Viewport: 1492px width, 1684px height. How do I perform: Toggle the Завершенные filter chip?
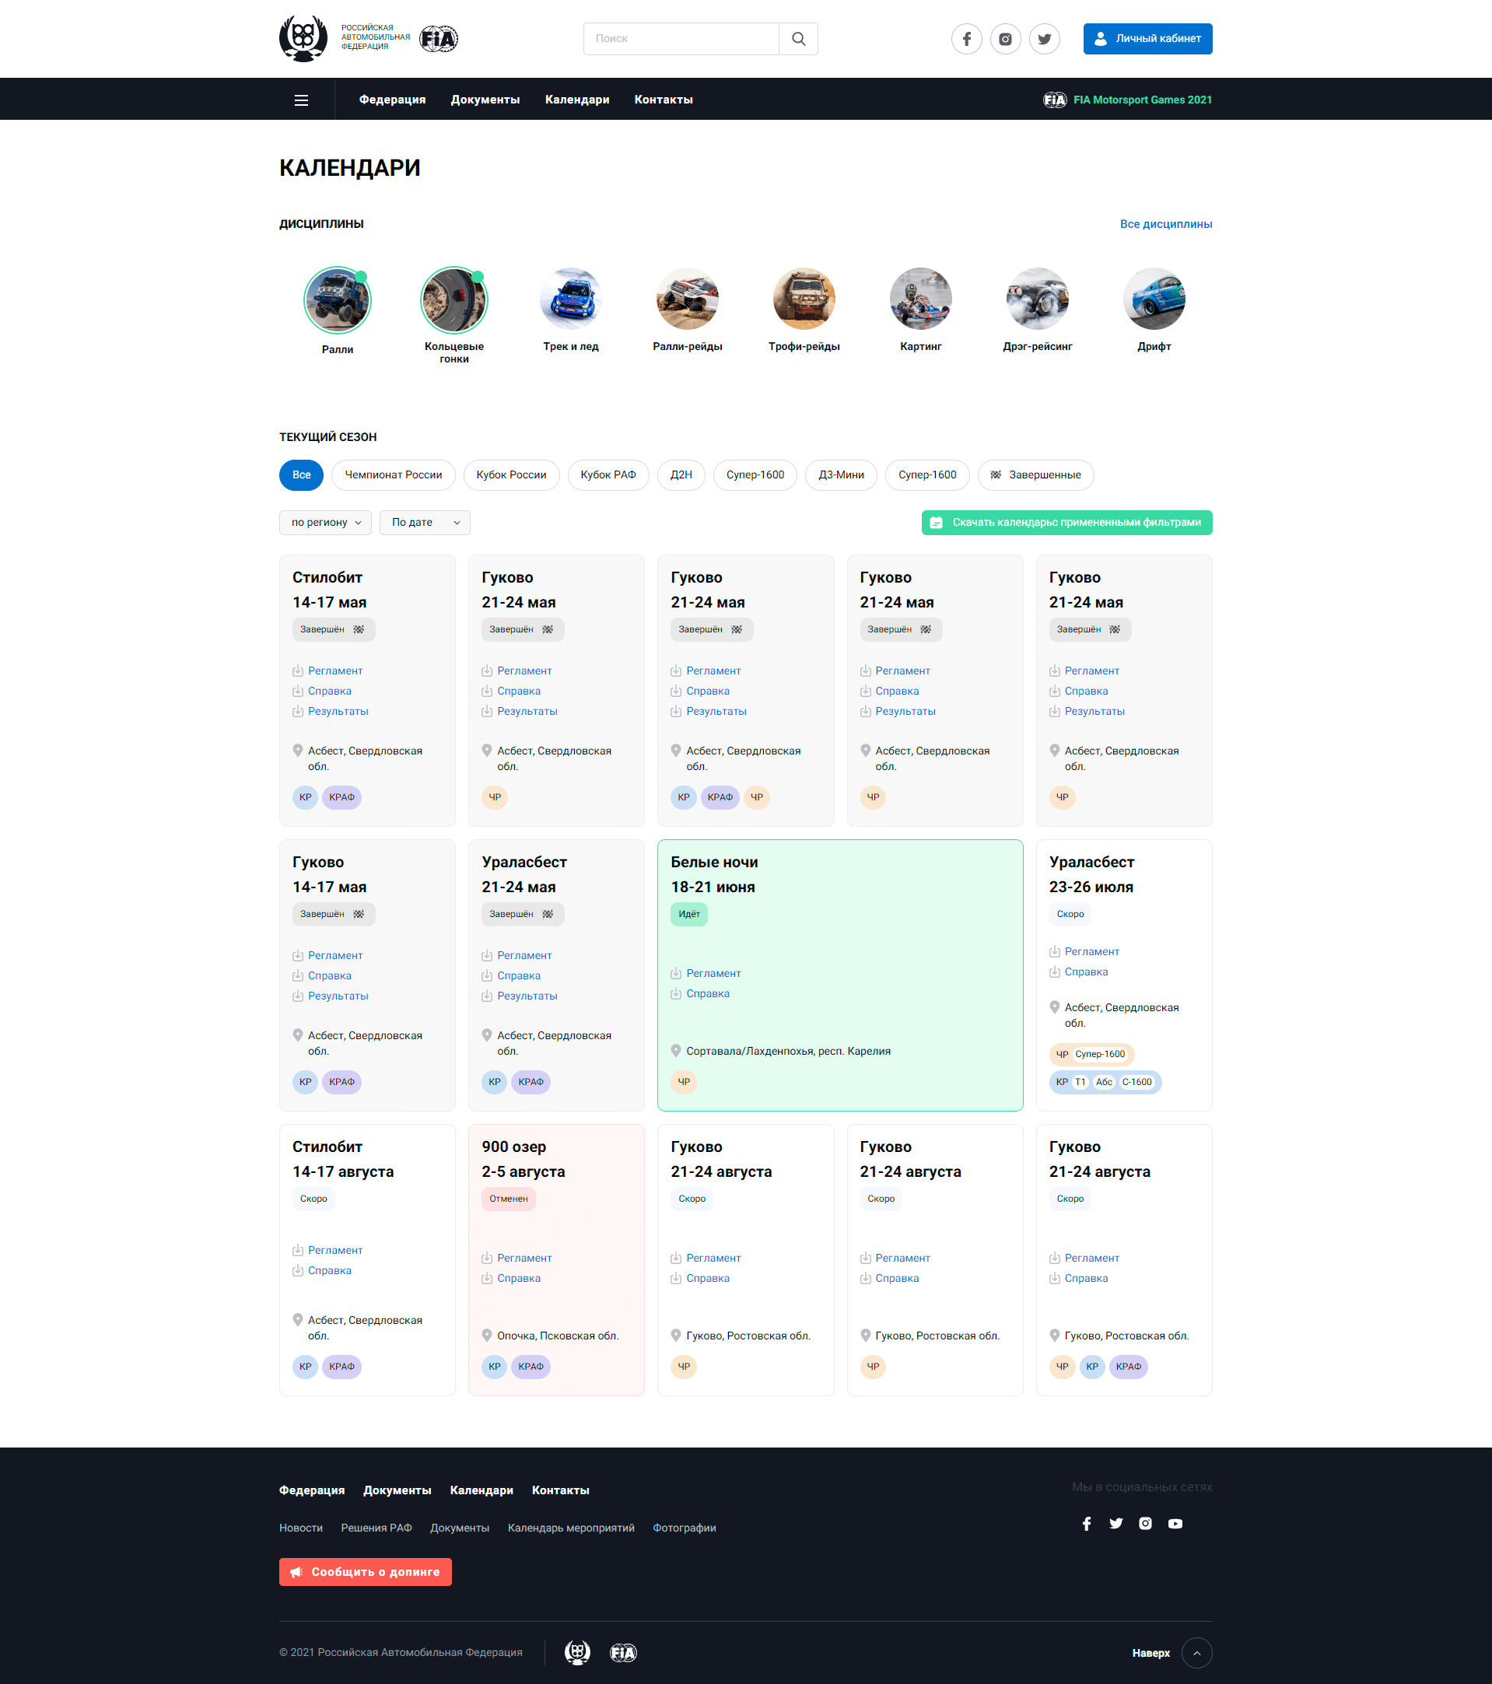click(1035, 474)
